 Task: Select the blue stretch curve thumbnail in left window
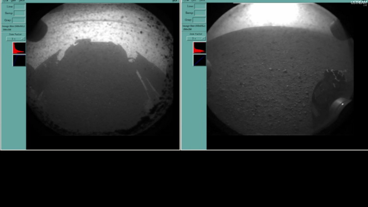tap(19, 60)
